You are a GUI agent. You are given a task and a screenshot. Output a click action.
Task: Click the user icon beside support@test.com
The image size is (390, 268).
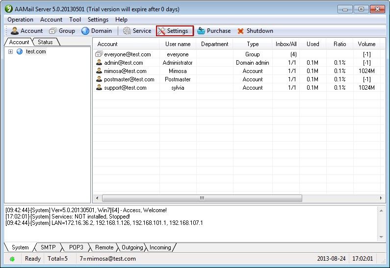[99, 87]
